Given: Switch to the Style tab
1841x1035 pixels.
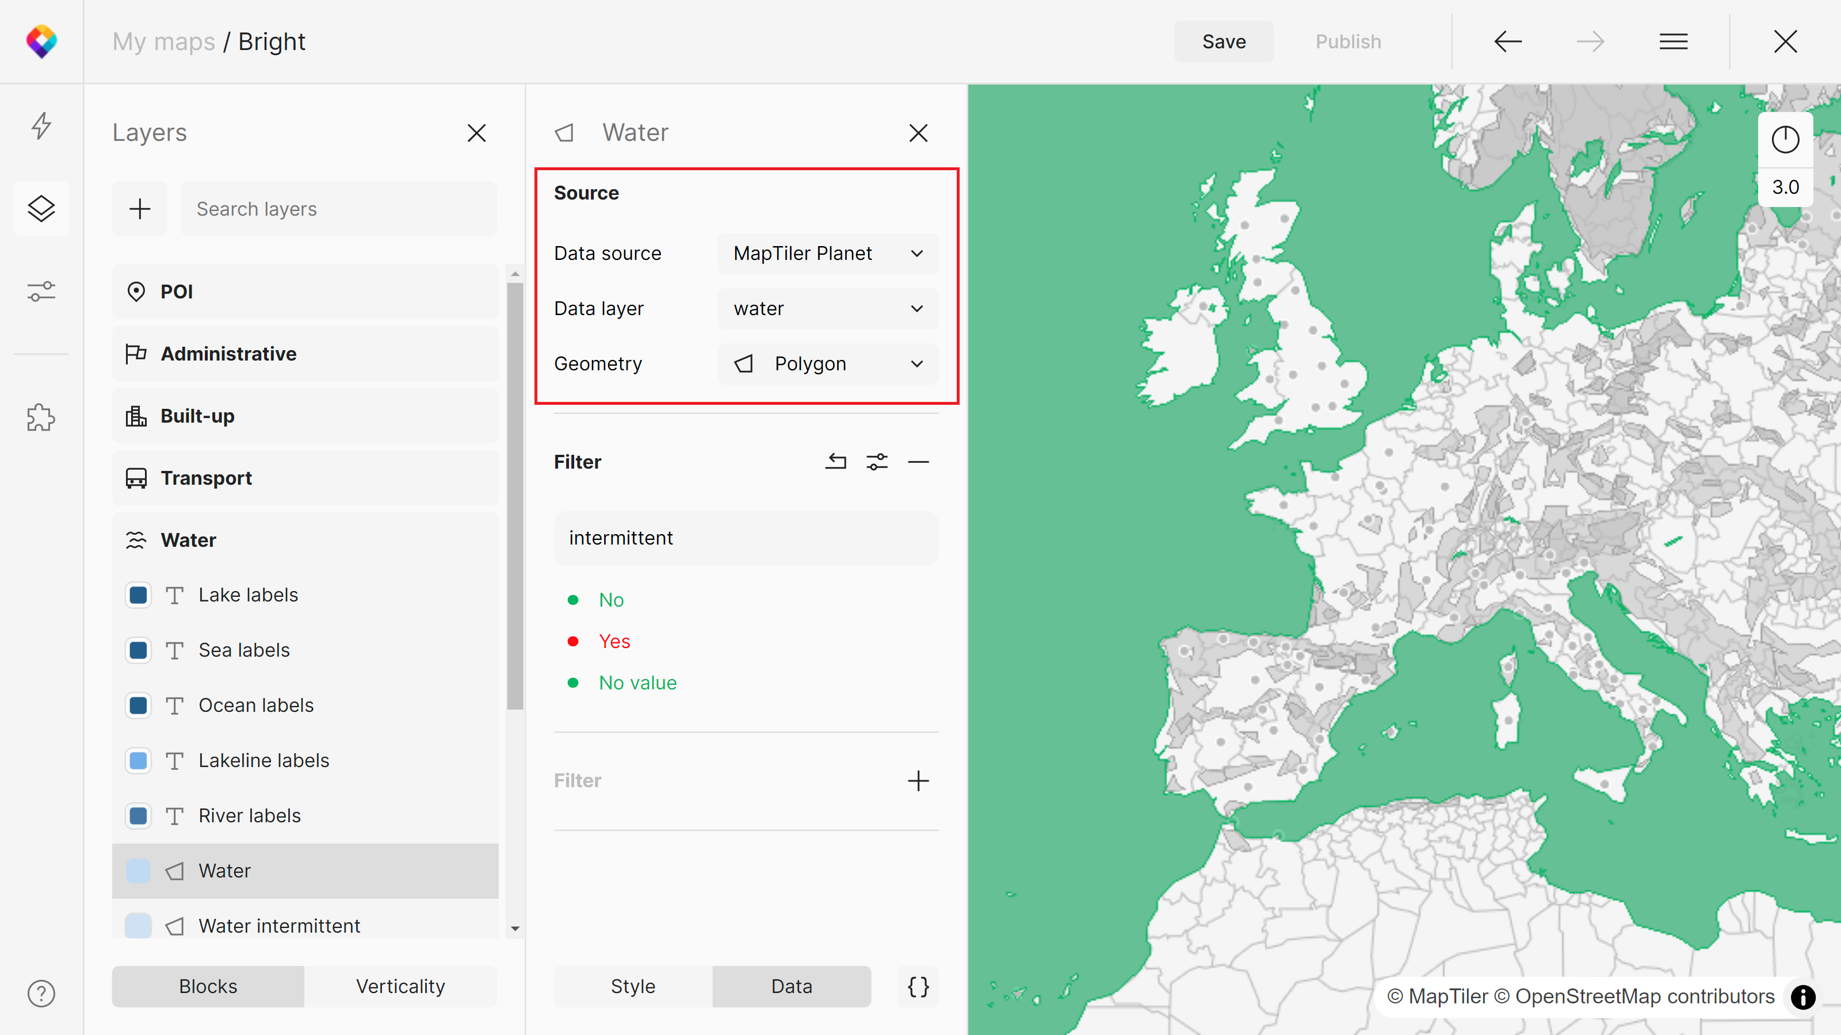Looking at the screenshot, I should 631,987.
